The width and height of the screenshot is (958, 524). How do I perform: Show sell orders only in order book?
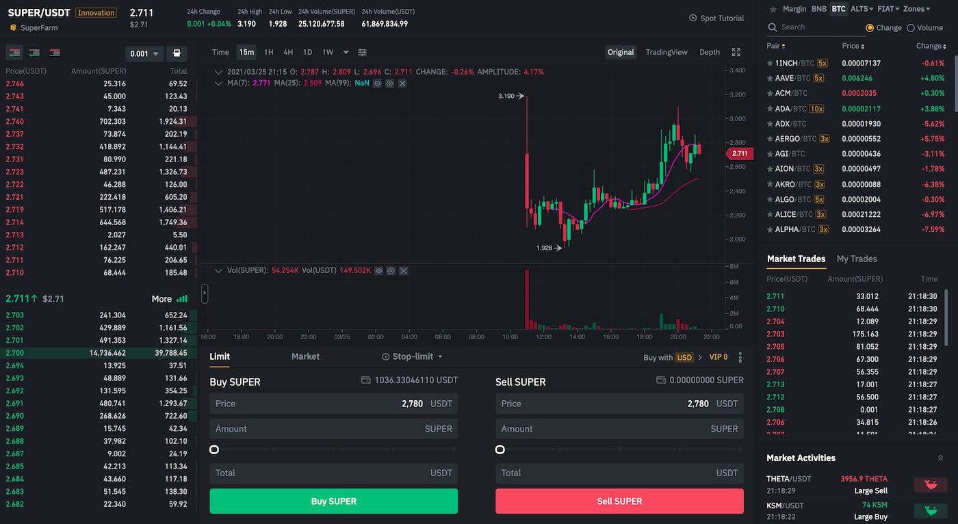click(x=55, y=53)
